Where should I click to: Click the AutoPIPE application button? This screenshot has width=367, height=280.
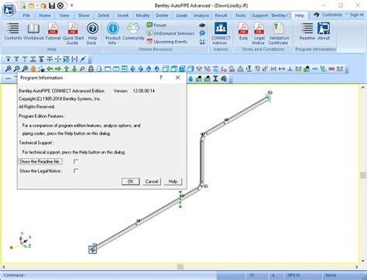click(x=9, y=9)
